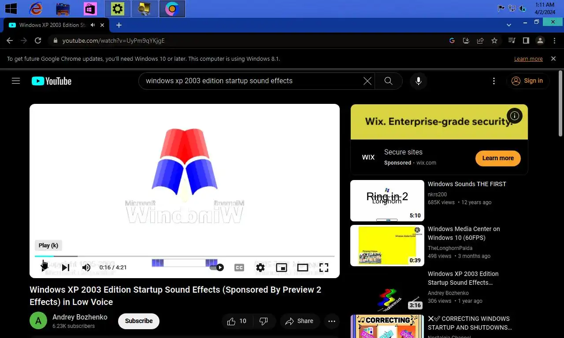Switch to theater mode
The height and width of the screenshot is (338, 564).
(303, 267)
